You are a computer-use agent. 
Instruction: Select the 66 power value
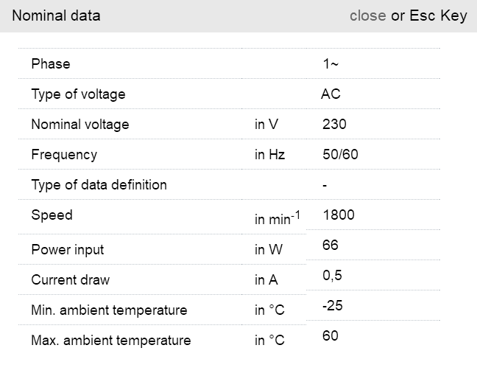(x=331, y=245)
